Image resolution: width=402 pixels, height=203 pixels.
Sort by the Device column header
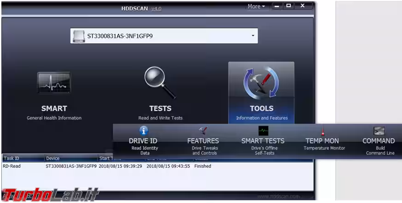(x=70, y=158)
